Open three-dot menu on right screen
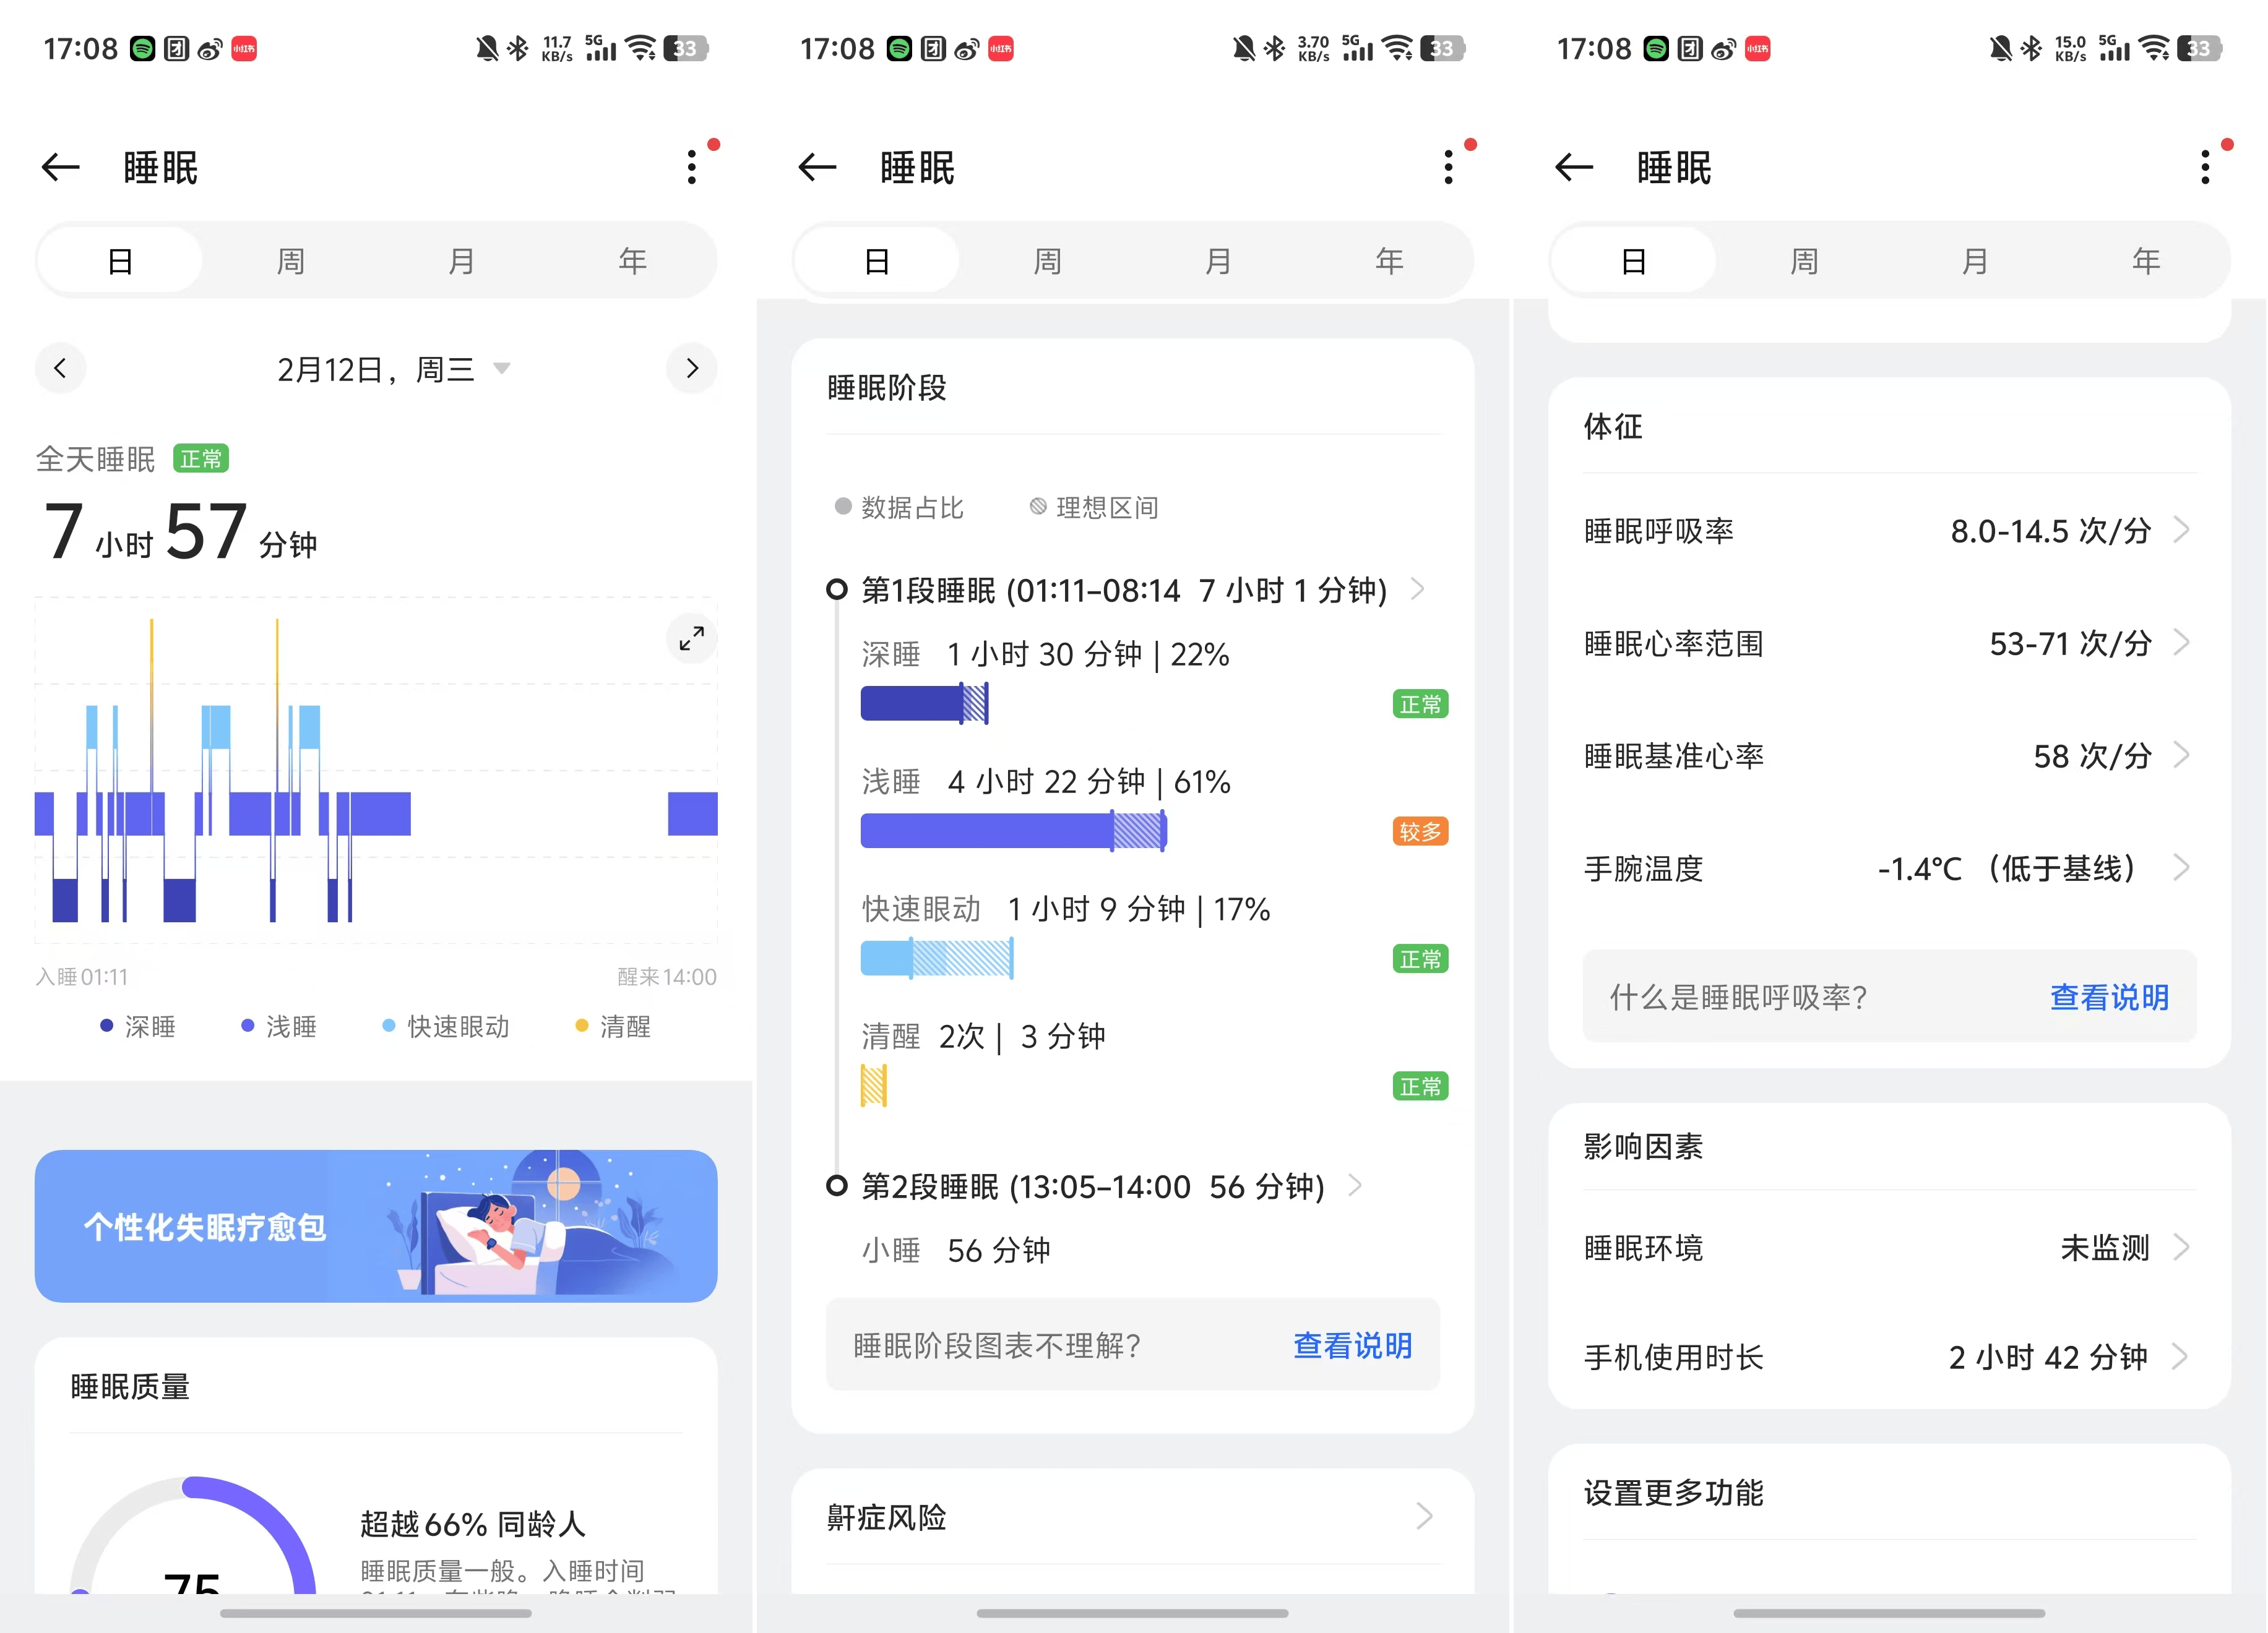This screenshot has width=2268, height=1633. tap(2205, 167)
